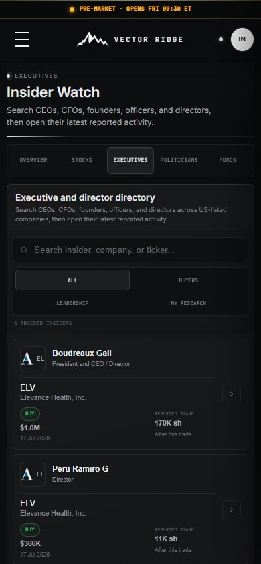Click Boudreaux Gail's company logo
The height and width of the screenshot is (564, 261).
coord(33,358)
